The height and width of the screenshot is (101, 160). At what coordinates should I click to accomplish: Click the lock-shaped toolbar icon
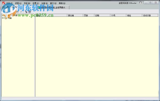[26, 12]
